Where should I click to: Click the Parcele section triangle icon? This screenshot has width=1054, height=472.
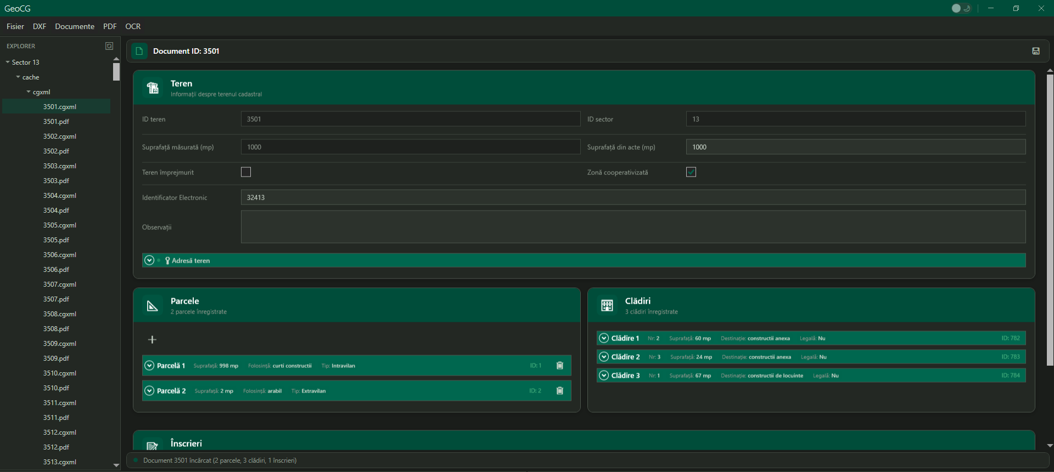point(153,306)
